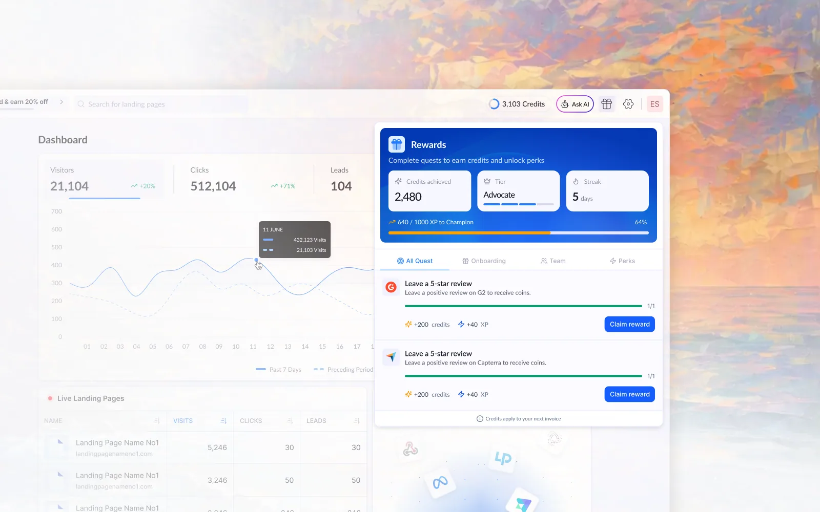The image size is (820, 512).
Task: Click the G2 review quest progress bar
Action: (x=523, y=306)
